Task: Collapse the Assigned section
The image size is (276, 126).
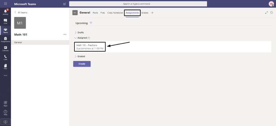Action: (x=82, y=38)
